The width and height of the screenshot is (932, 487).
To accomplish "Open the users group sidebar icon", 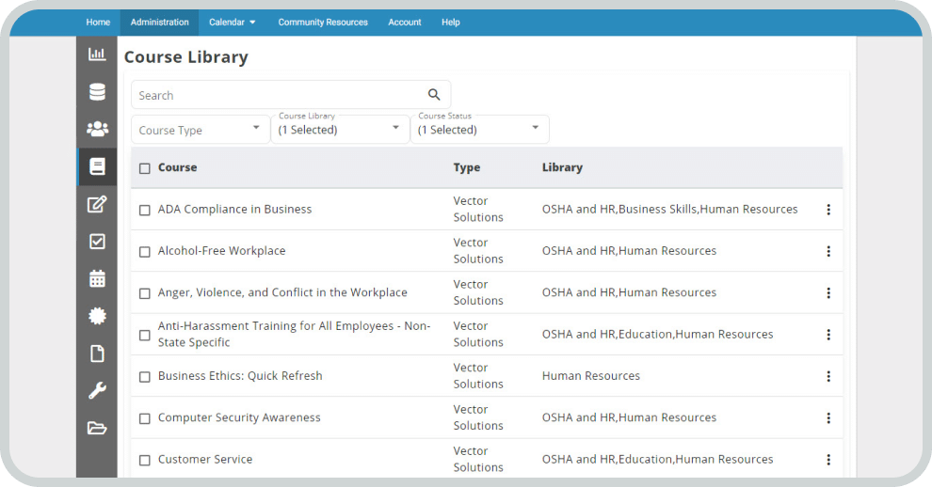I will coord(97,129).
